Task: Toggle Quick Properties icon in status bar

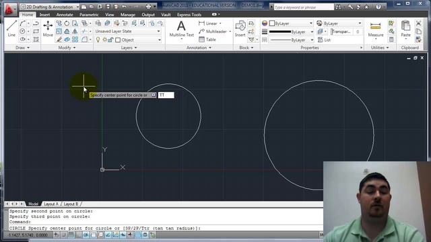Action: [x=145, y=235]
